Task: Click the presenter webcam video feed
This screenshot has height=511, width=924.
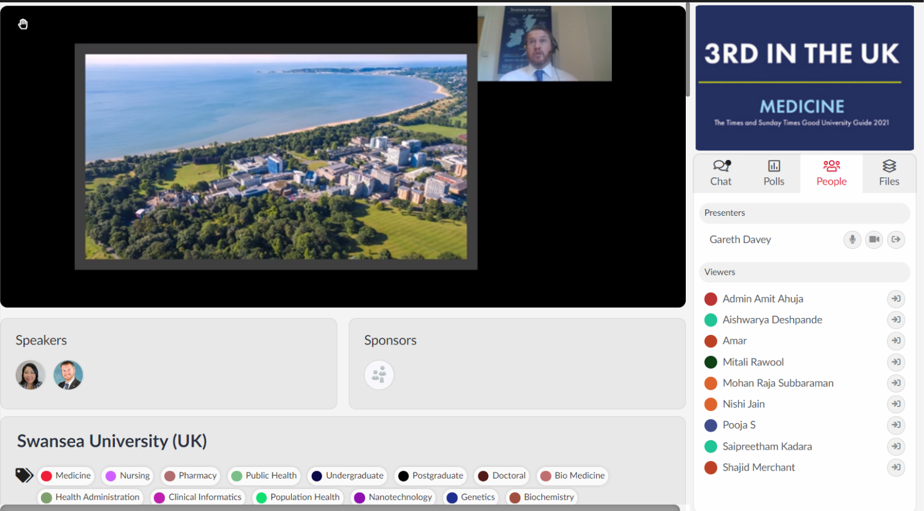Action: (x=544, y=43)
